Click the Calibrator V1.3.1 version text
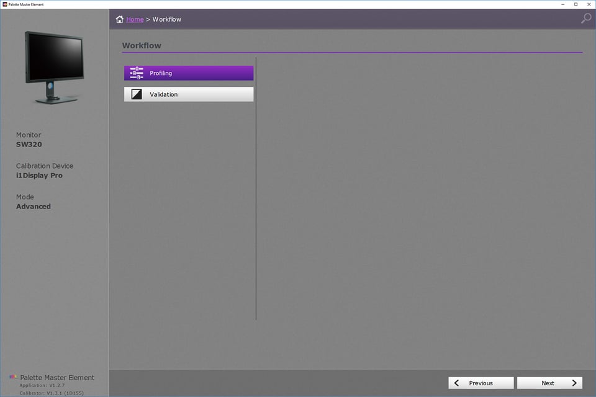Viewport: 596px width, 397px height. coord(52,393)
